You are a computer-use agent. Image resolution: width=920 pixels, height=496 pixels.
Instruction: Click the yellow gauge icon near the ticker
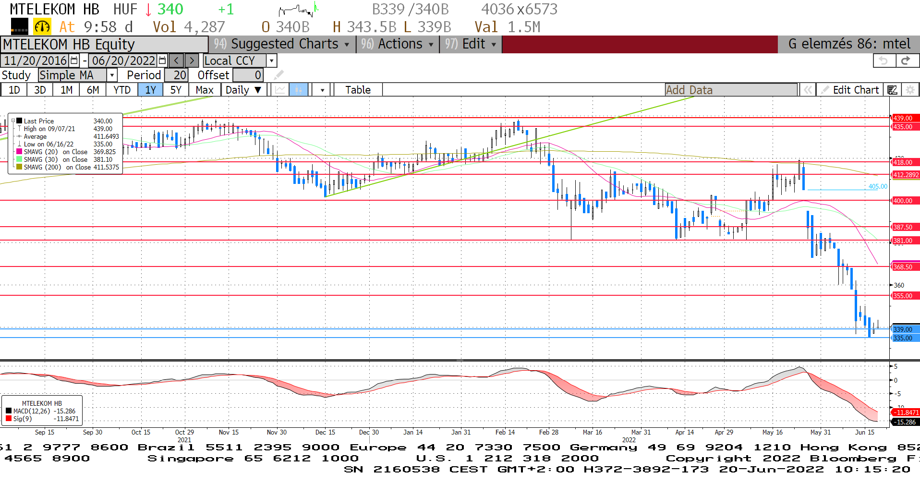pyautogui.click(x=42, y=27)
